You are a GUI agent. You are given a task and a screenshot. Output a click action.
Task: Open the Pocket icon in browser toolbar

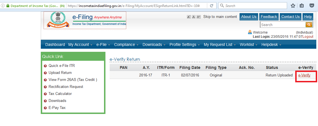coord(312,6)
